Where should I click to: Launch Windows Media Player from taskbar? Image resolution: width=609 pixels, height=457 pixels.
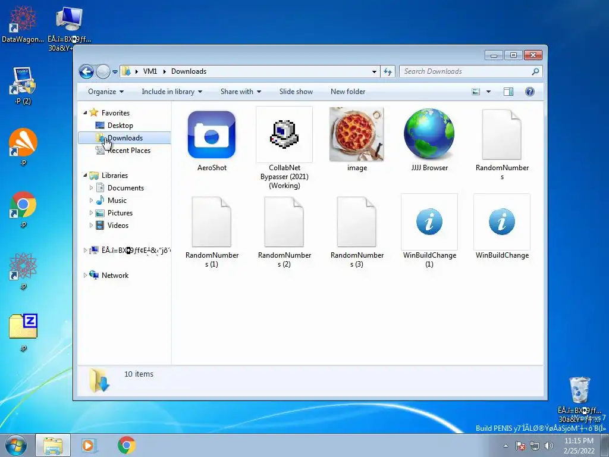point(89,445)
